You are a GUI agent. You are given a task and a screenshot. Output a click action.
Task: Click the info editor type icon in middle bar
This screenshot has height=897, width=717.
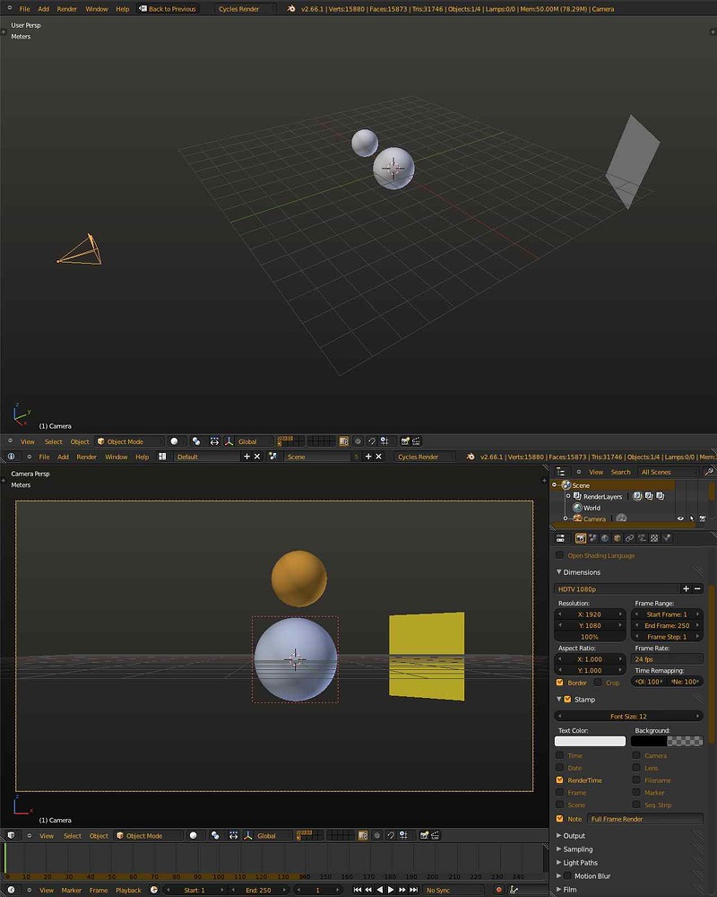[11, 457]
